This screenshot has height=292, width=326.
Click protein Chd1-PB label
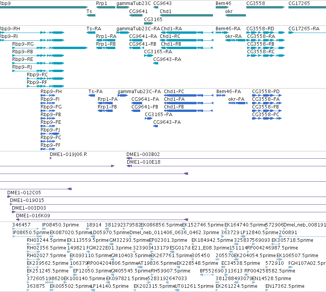coord(174,107)
